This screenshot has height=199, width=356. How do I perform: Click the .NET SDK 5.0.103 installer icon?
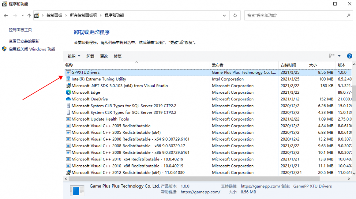point(68,85)
